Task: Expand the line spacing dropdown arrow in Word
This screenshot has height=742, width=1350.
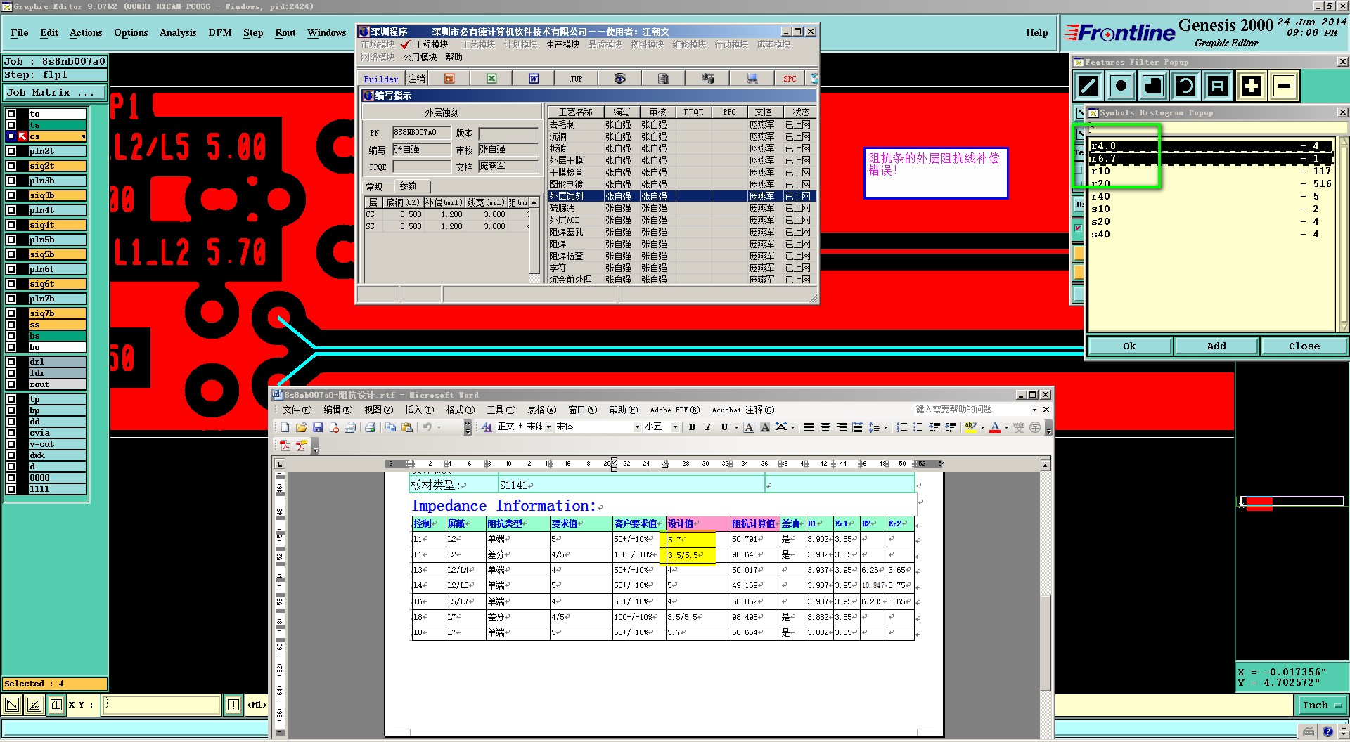Action: point(885,427)
